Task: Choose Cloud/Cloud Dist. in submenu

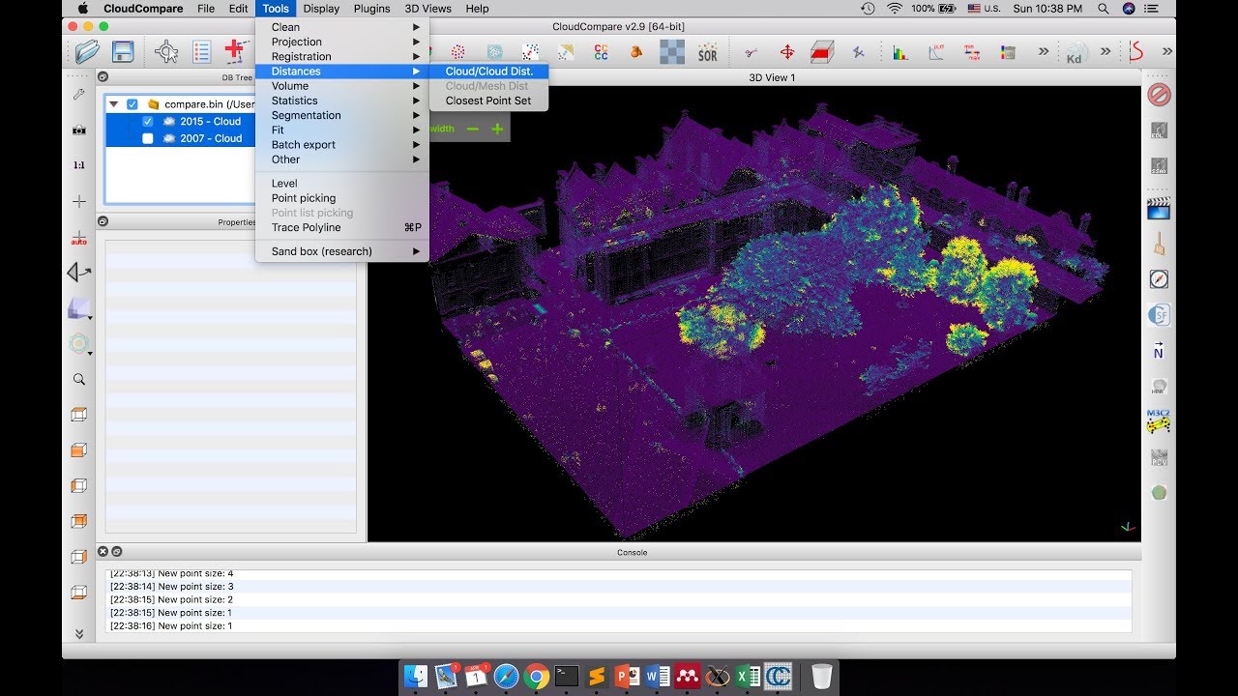Action: point(489,72)
